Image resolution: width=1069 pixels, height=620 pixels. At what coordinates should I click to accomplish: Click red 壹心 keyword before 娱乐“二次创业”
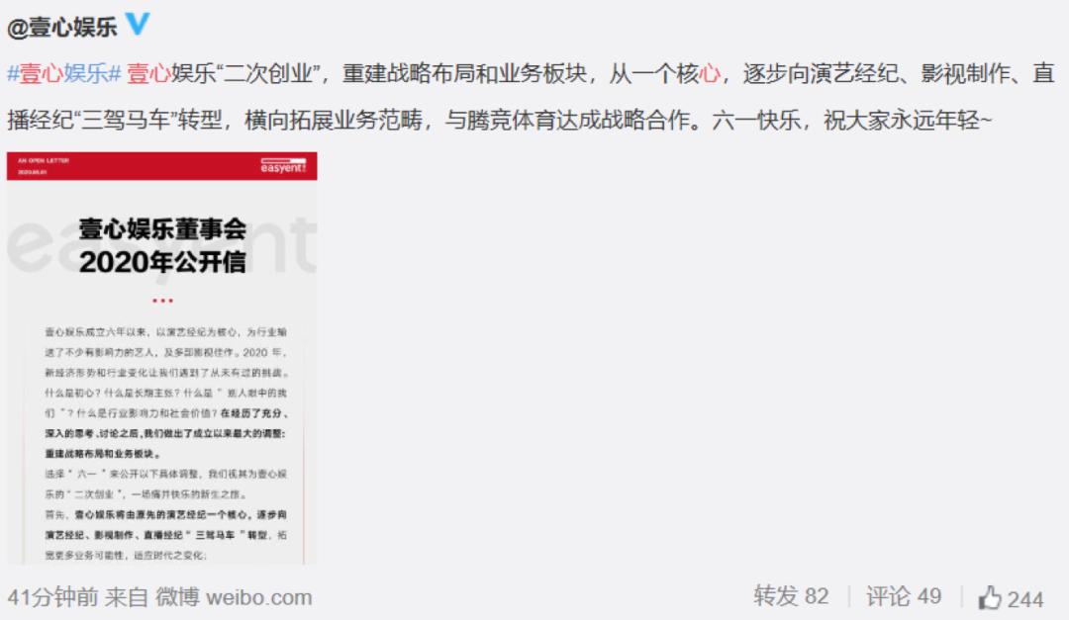pos(147,73)
